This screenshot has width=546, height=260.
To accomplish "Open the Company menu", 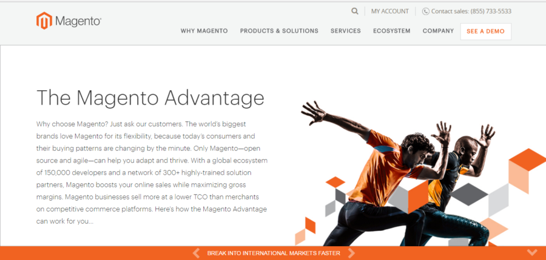I will [438, 31].
